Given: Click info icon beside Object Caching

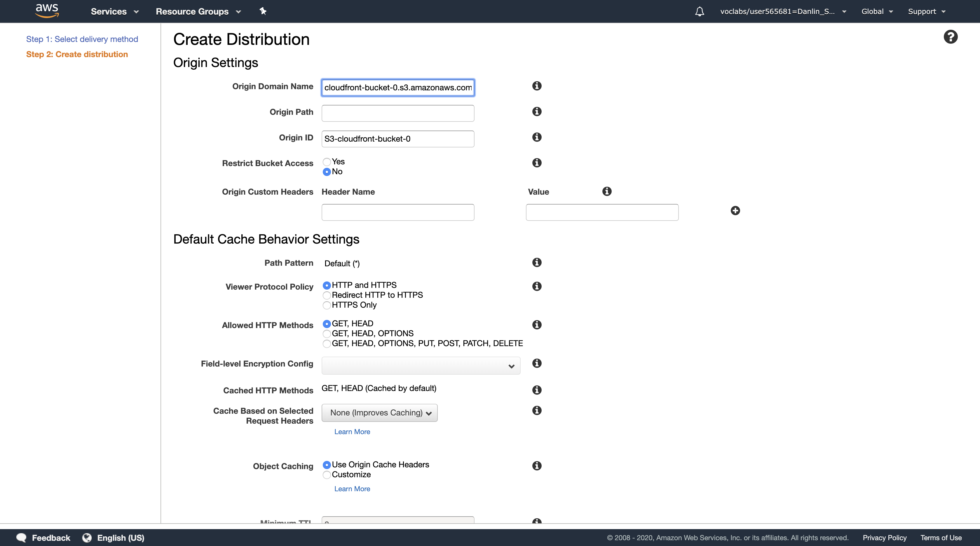Looking at the screenshot, I should [x=536, y=466].
